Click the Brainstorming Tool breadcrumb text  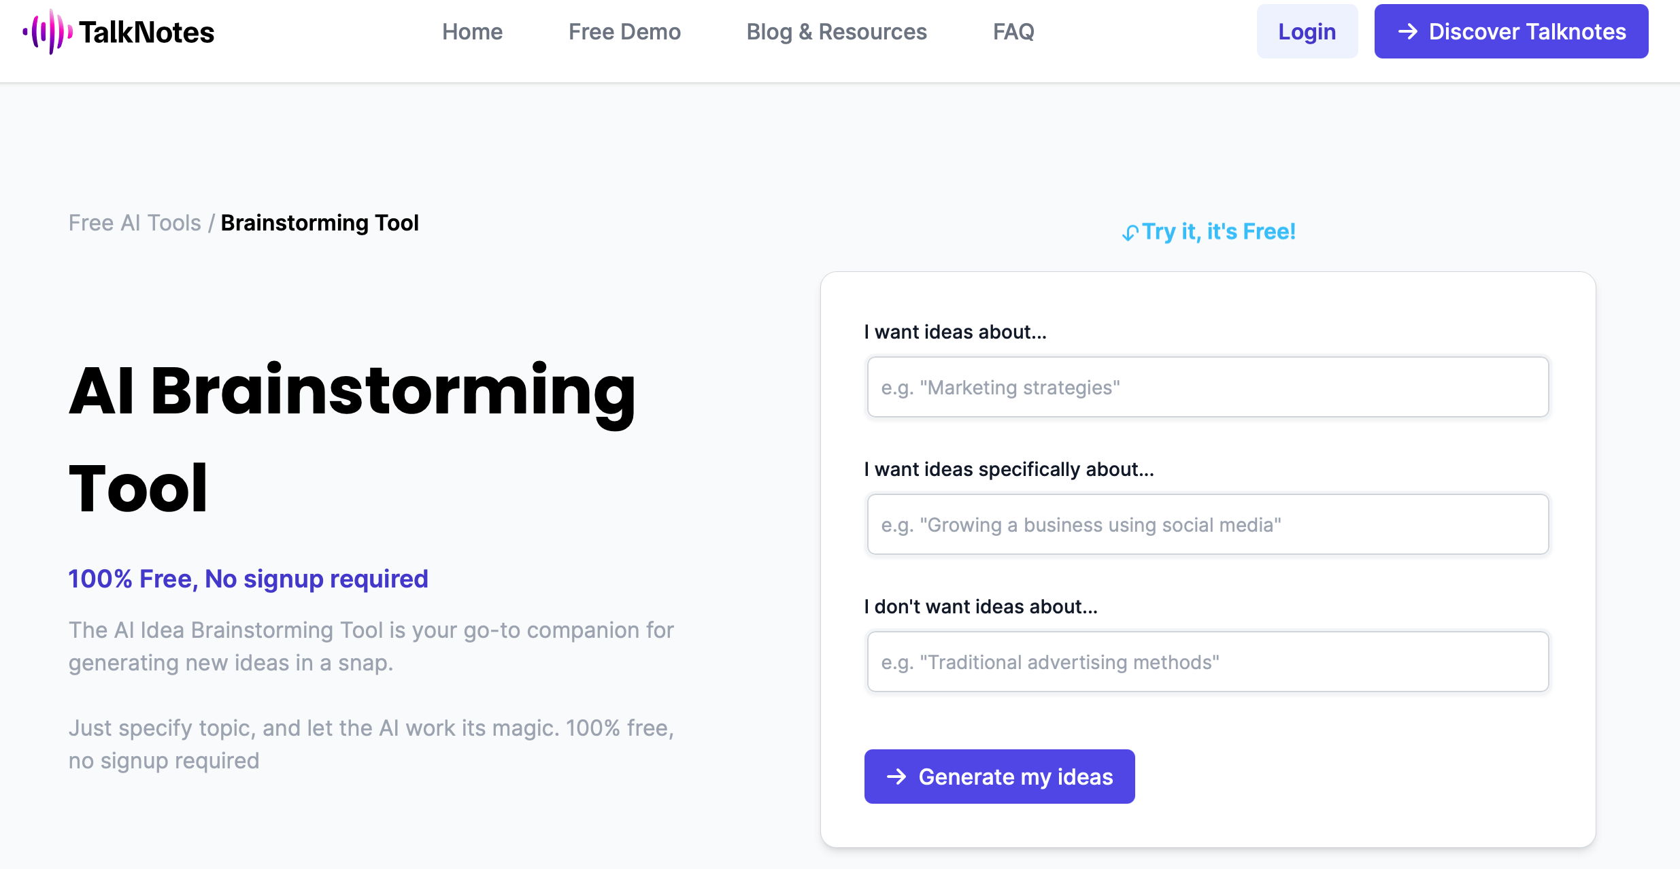(x=320, y=223)
